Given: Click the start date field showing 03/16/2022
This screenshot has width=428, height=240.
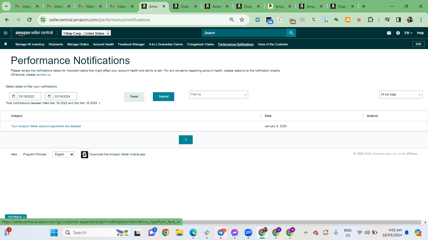Looking at the screenshot, I should [29, 96].
